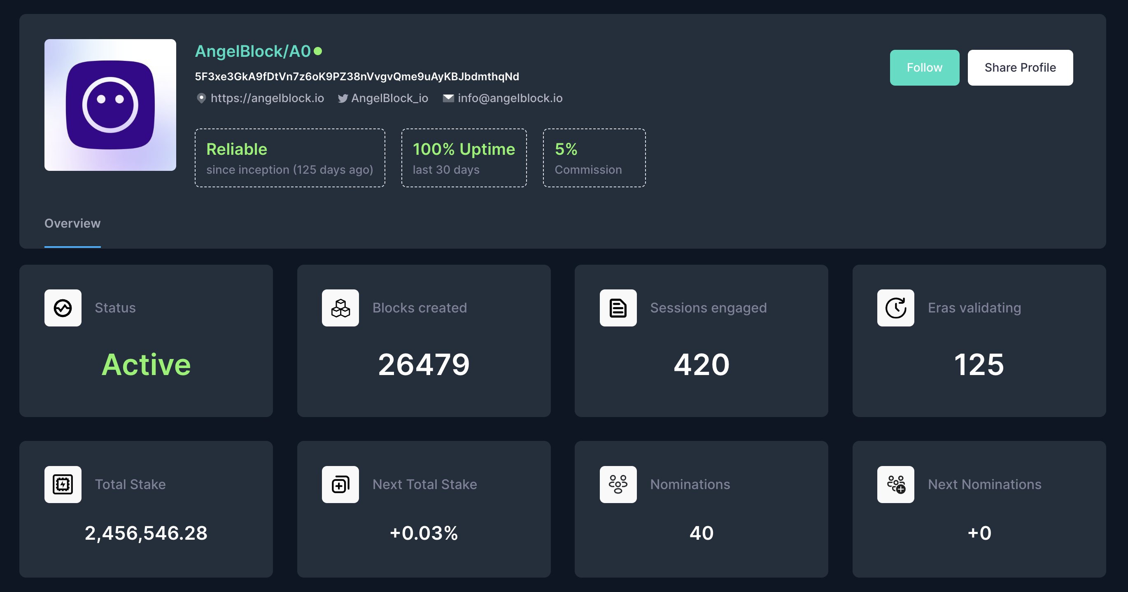Image resolution: width=1128 pixels, height=592 pixels.
Task: Click the Twitter bird icon
Action: tap(343, 98)
